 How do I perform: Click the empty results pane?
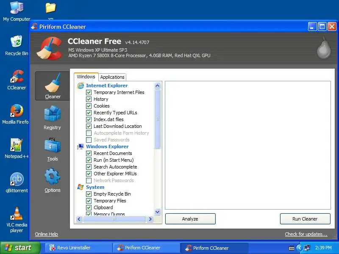248,145
